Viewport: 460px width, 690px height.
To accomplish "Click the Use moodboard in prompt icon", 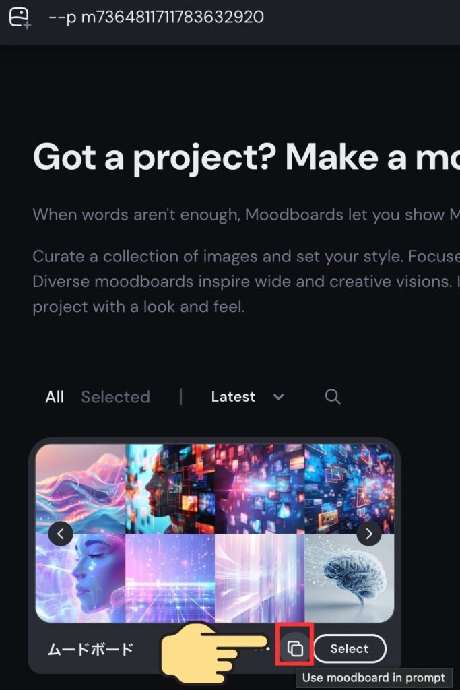I will (x=294, y=648).
